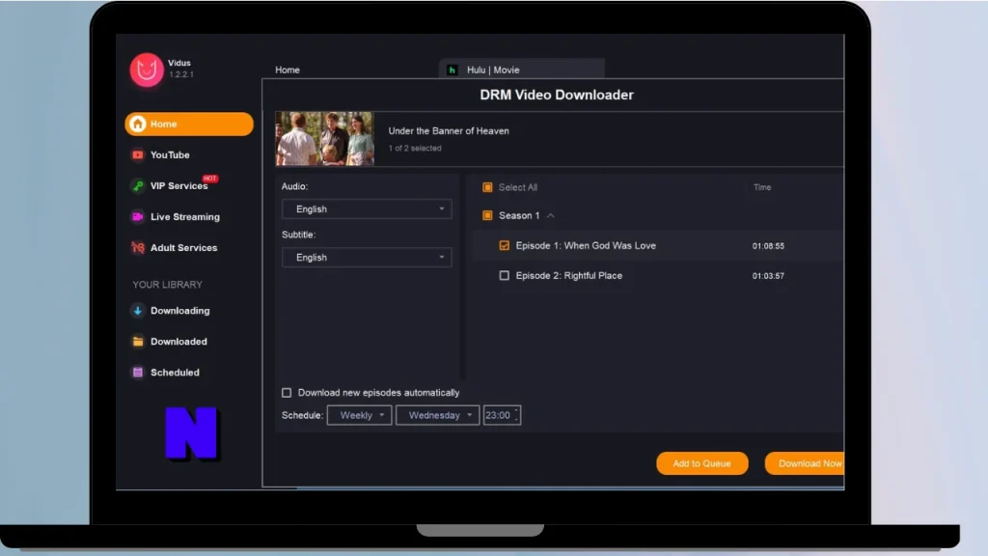The image size is (988, 556).
Task: Go to Live Streaming in the sidebar
Action: coord(185,217)
